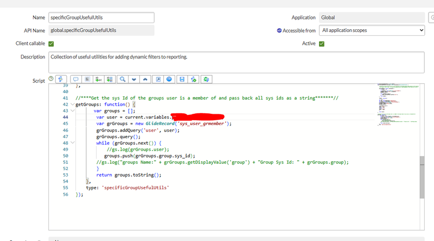Click commented 'gs.log(grGroups.user)' line 49
The width and height of the screenshot is (434, 241).
(138, 149)
